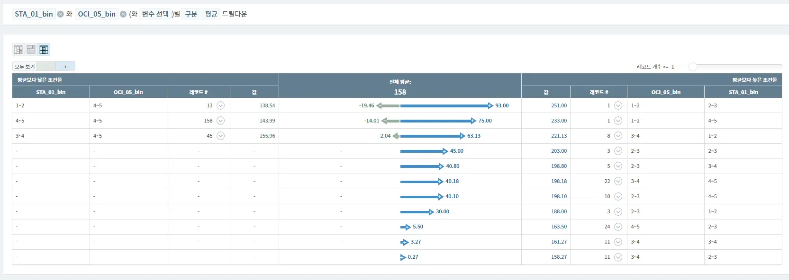Expand the row with value 251.00
This screenshot has height=280, width=789.
(x=618, y=105)
